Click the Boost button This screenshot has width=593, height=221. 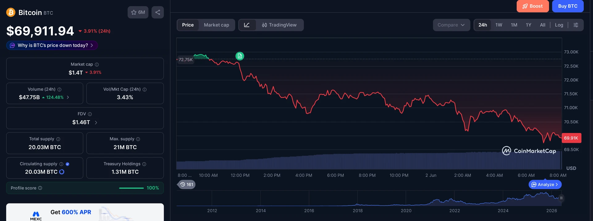533,6
